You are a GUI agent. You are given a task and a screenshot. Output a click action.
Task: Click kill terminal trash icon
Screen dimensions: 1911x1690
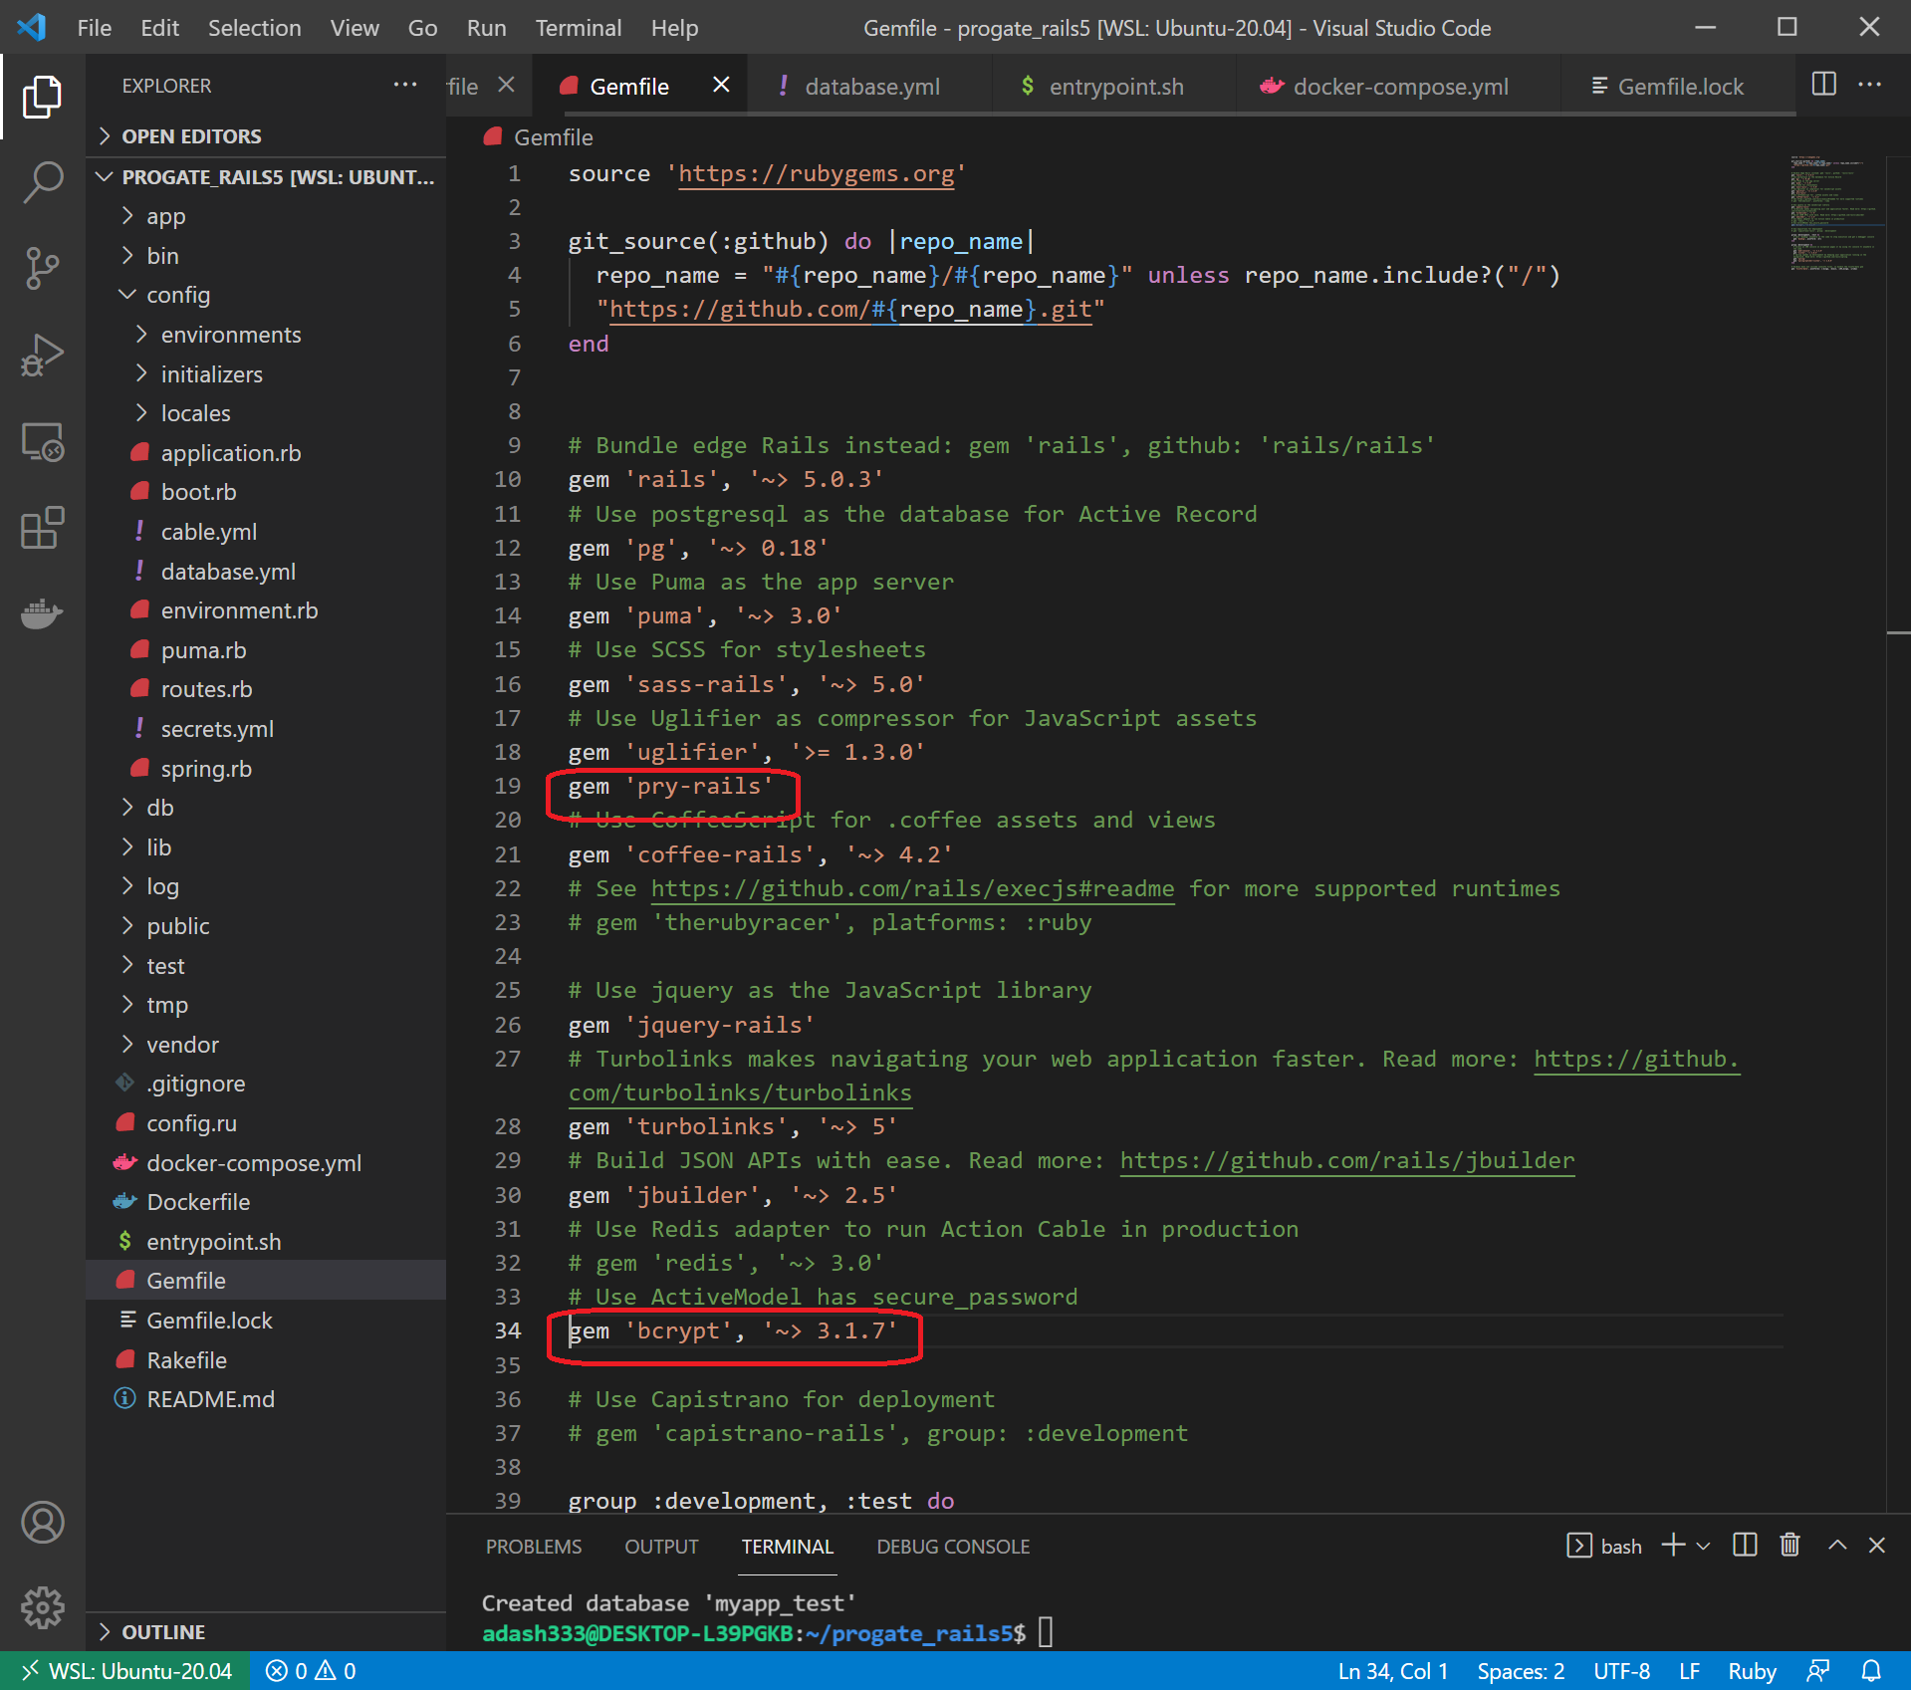point(1790,1545)
